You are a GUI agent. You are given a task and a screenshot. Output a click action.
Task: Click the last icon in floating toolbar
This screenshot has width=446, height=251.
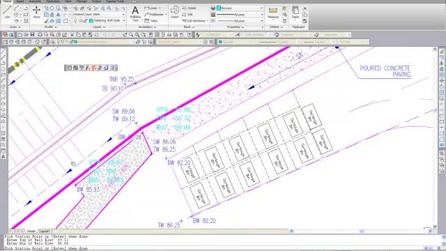(112, 68)
